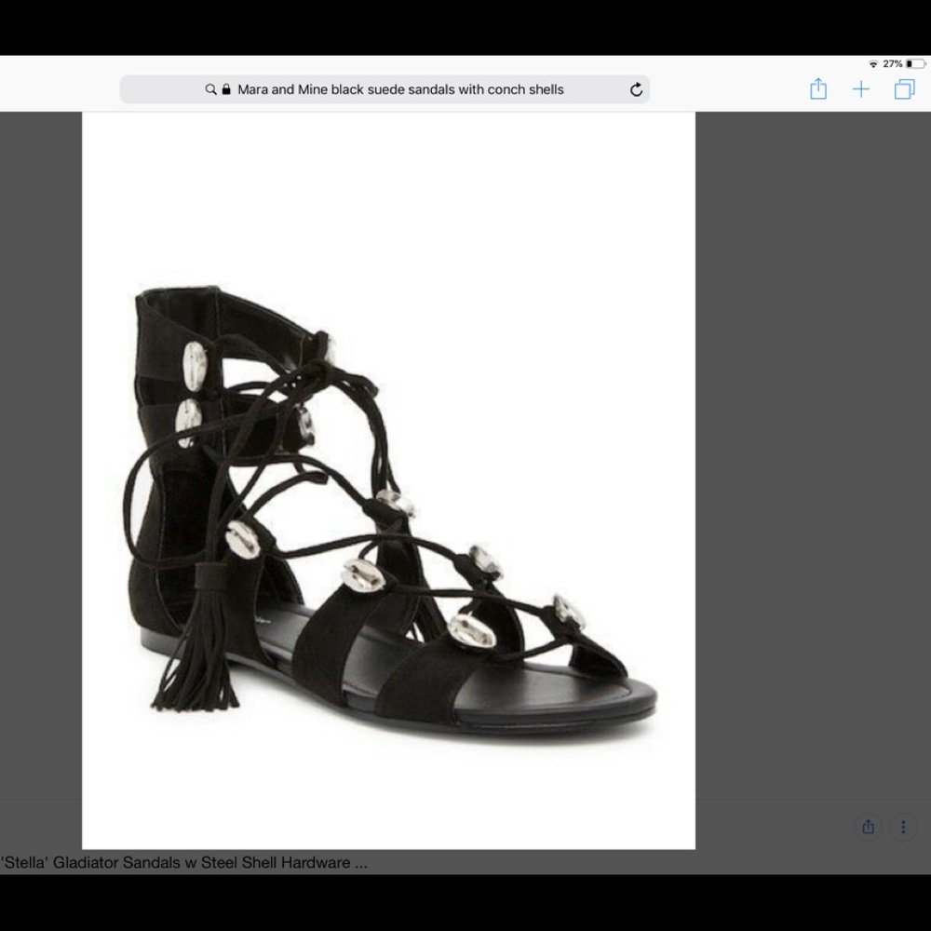Click the Wi-Fi icon in the status bar
This screenshot has height=931, width=931.
[872, 63]
